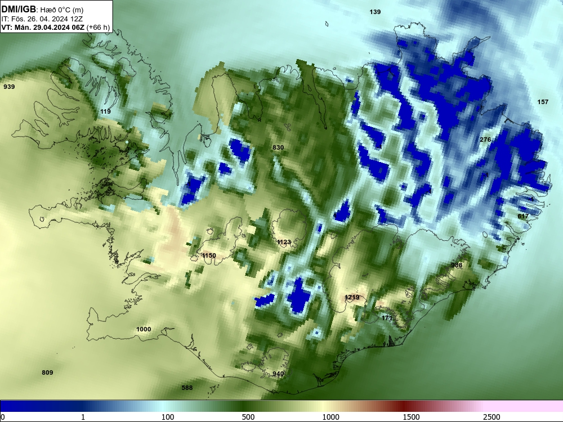The height and width of the screenshot is (422, 563).
Task: Select the 1150 map value
Action: click(209, 255)
